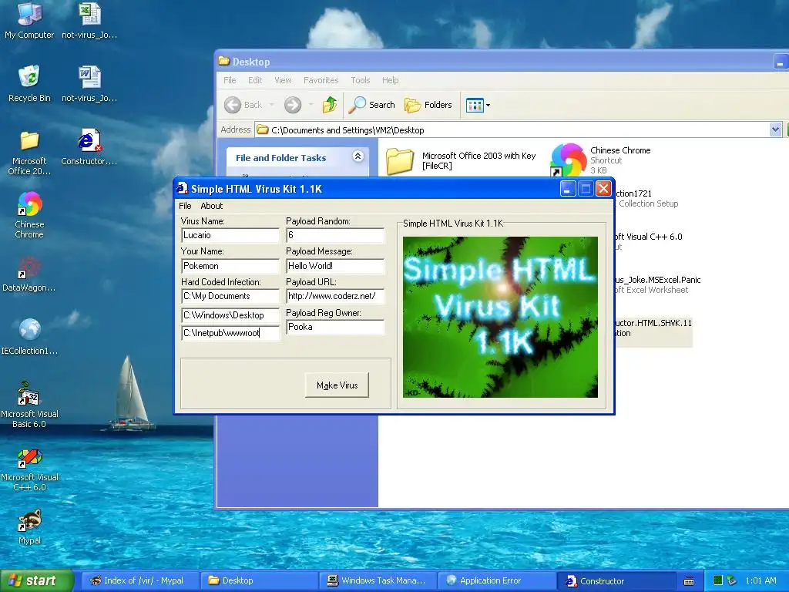789x592 pixels.
Task: Click Payload Random field with value 6
Action: (335, 235)
